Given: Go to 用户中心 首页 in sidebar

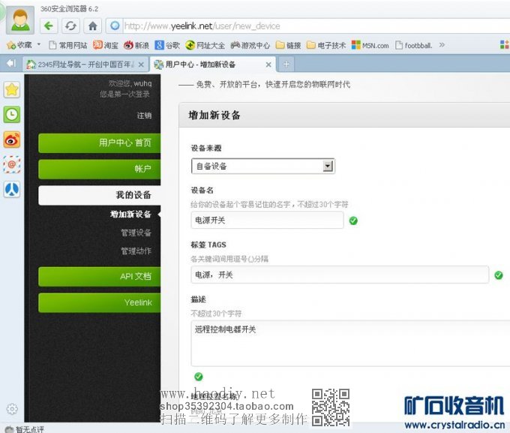Looking at the screenshot, I should [x=99, y=143].
